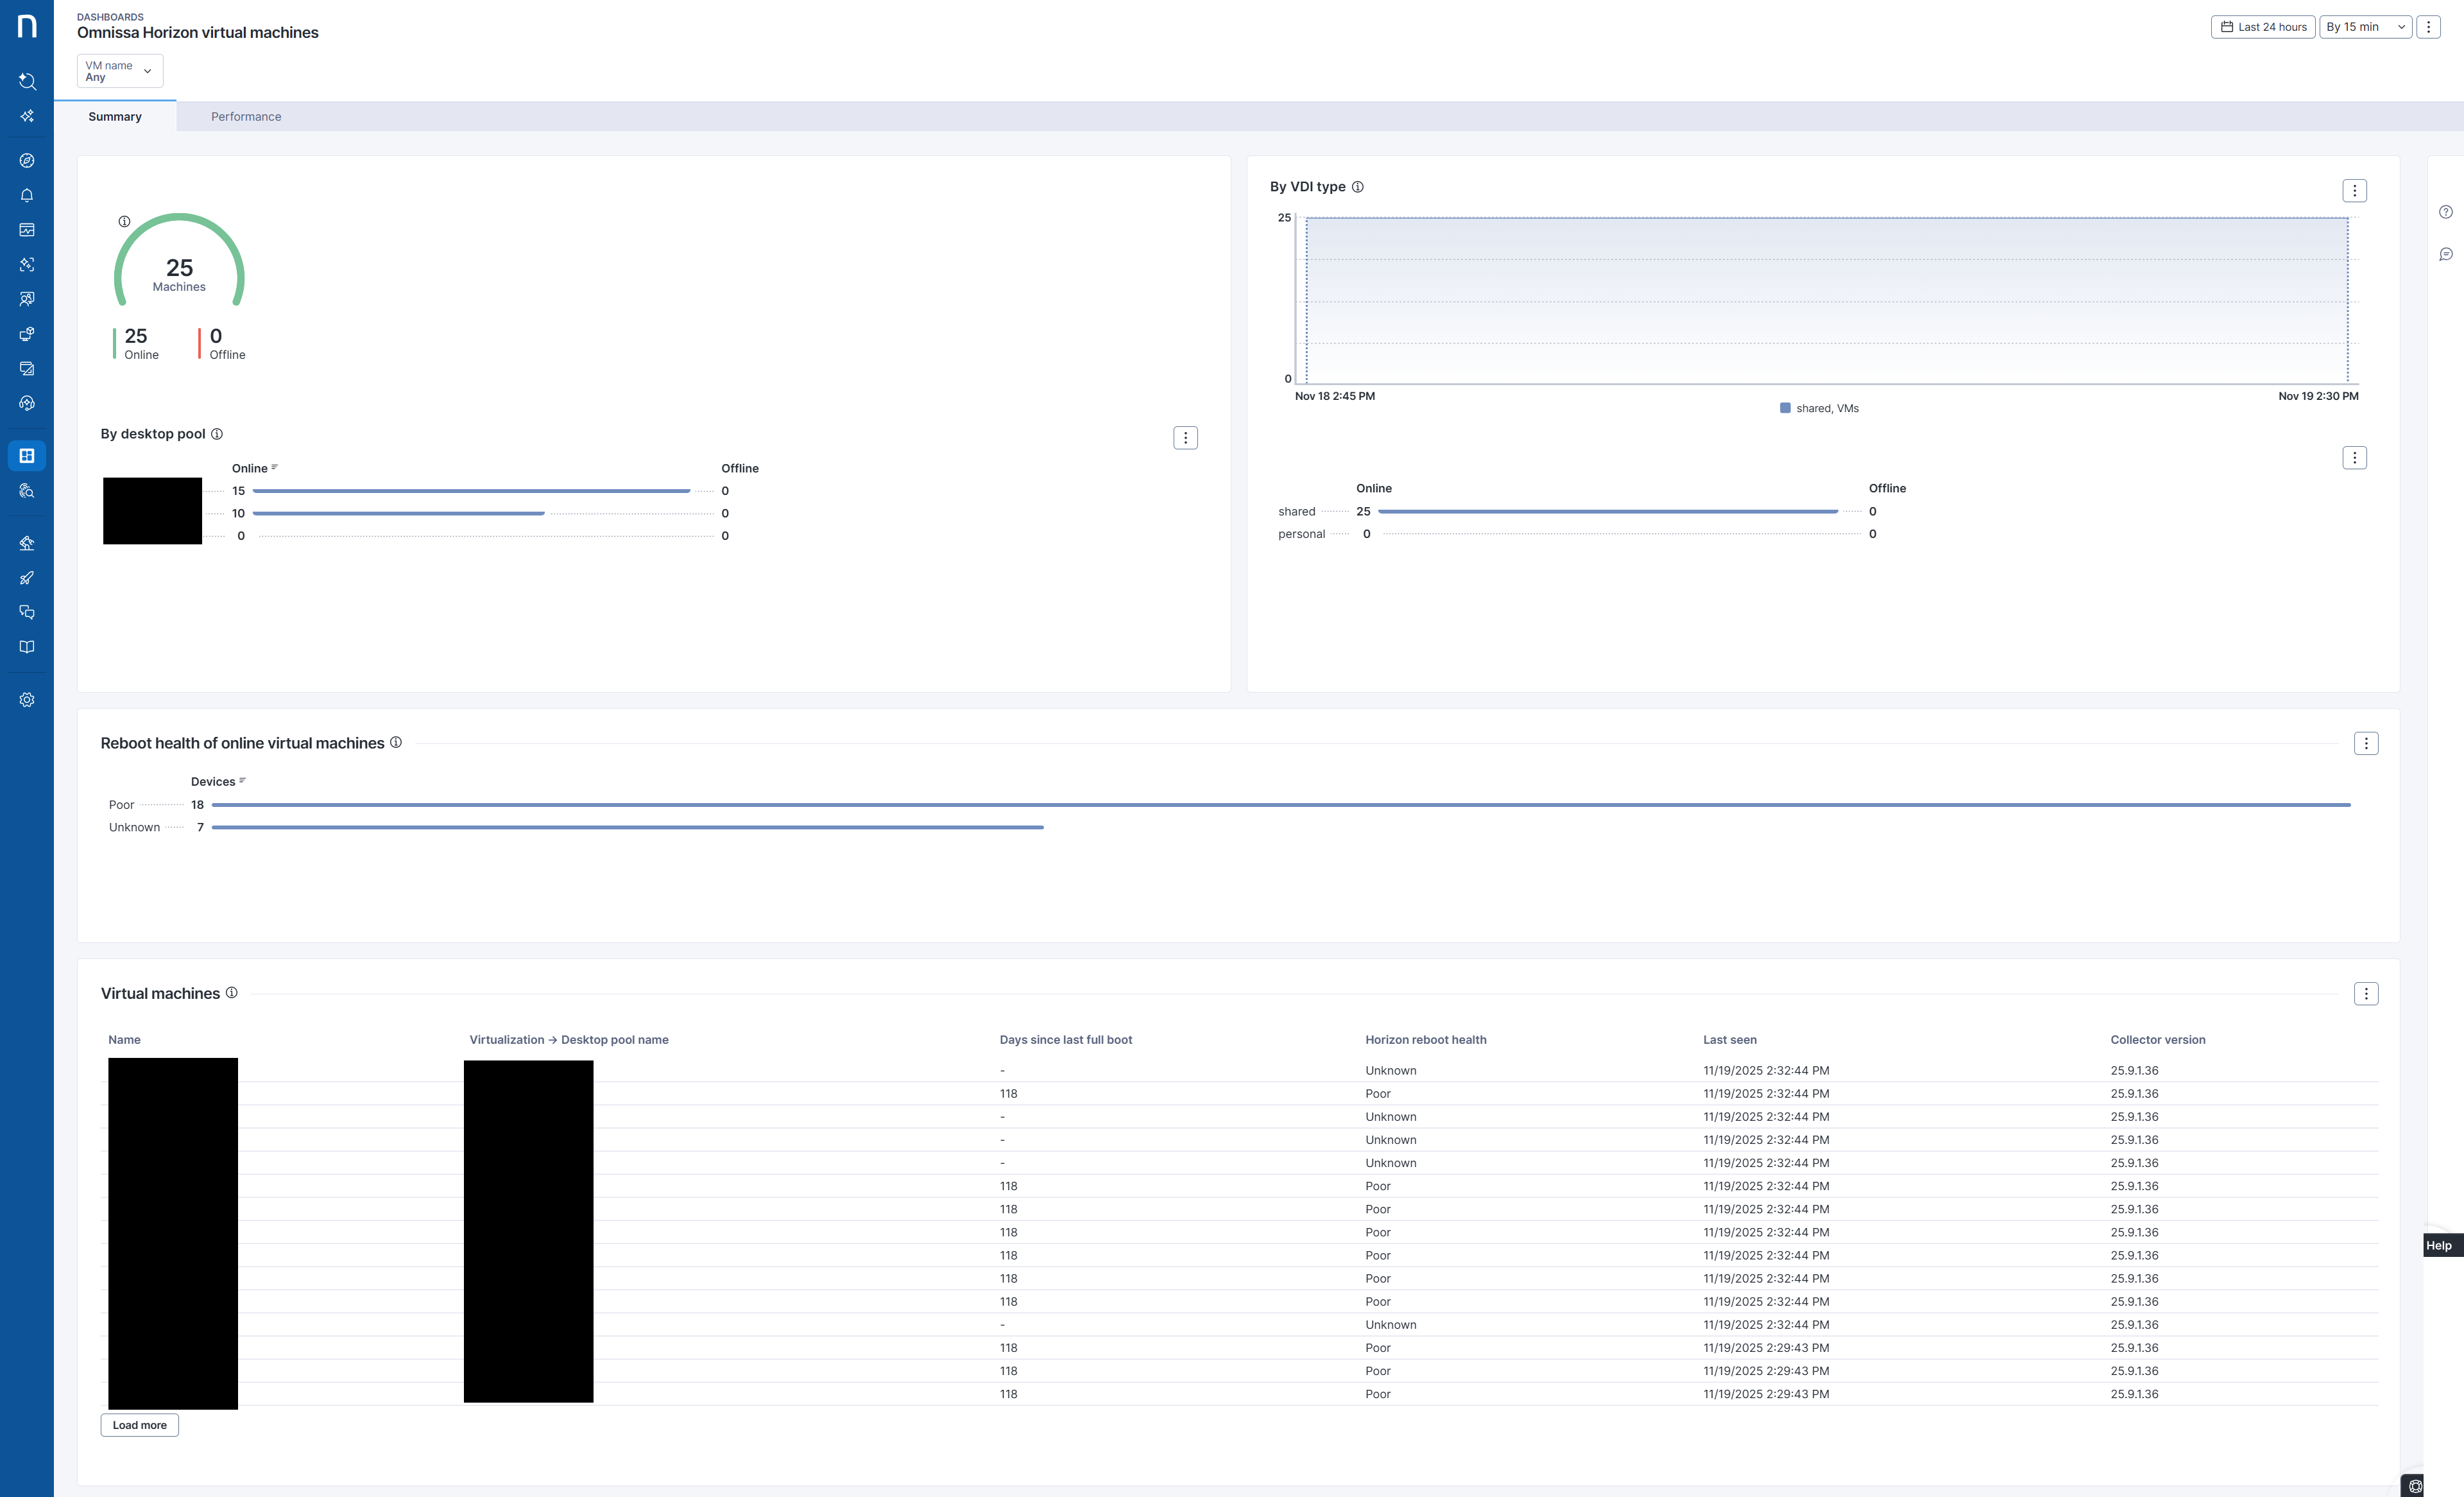Click the rocket icon in sidebar

pyautogui.click(x=27, y=577)
